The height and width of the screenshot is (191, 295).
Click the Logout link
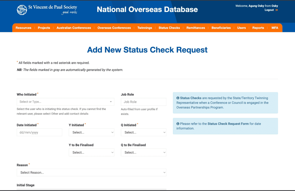click(x=269, y=10)
